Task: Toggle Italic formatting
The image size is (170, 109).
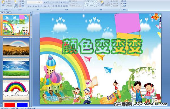Action: point(31,6)
